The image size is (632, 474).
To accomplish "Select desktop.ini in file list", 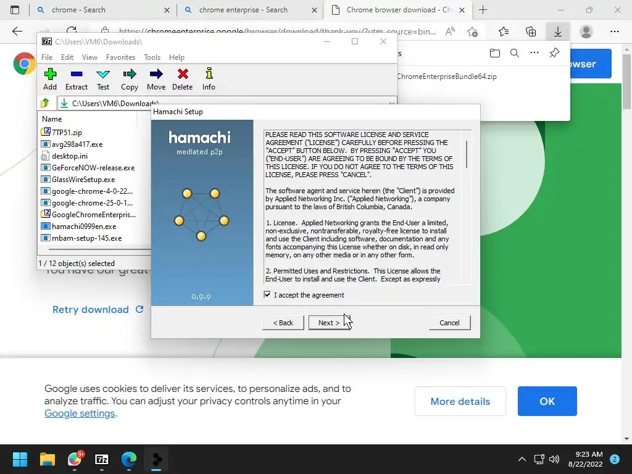I will (69, 156).
